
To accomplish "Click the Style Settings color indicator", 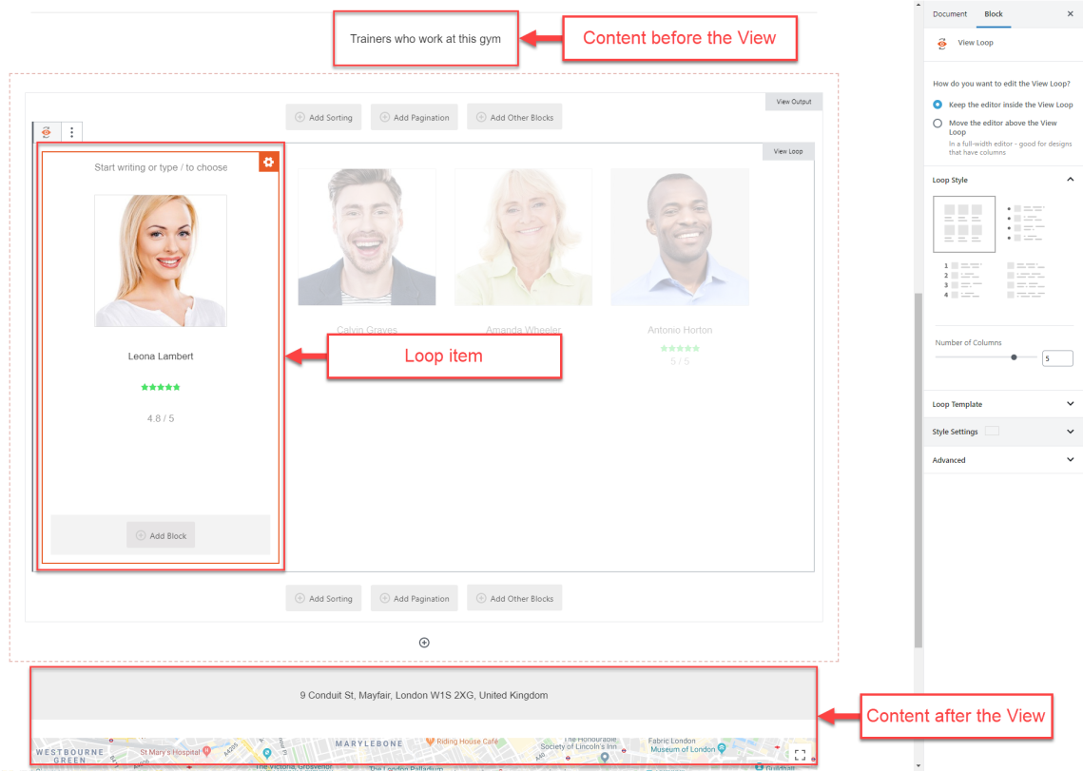I will tap(992, 431).
